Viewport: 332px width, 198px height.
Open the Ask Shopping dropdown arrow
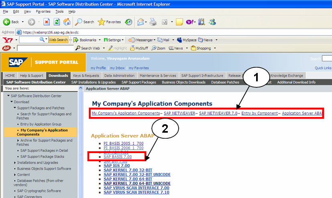click(x=215, y=48)
